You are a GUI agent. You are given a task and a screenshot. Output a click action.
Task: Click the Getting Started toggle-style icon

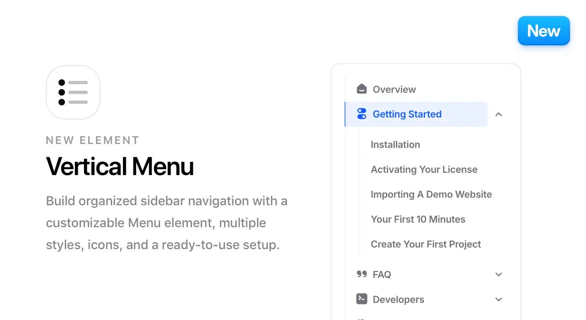(362, 114)
